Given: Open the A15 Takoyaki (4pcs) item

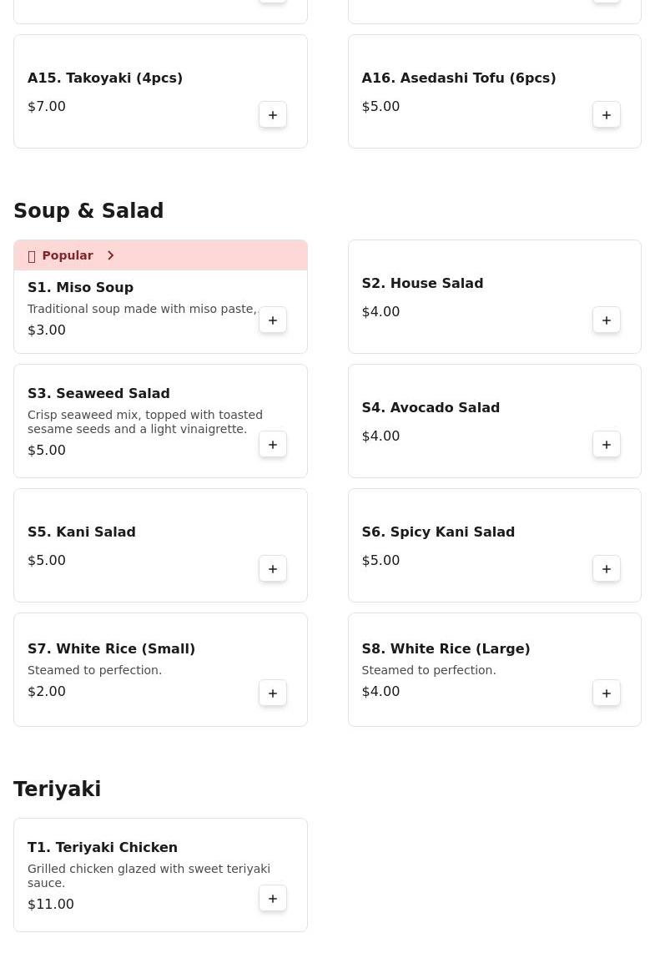Looking at the screenshot, I should click(x=105, y=78).
